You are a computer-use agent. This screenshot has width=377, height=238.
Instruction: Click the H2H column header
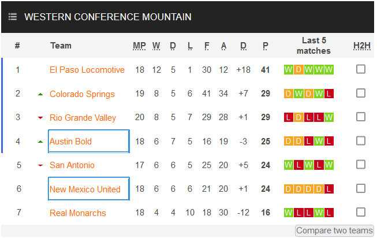(361, 46)
